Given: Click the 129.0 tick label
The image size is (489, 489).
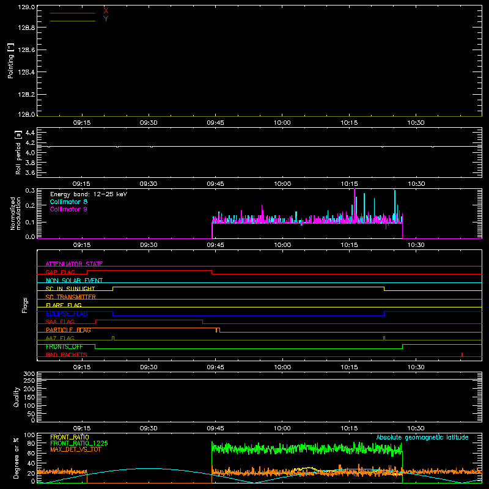Looking at the screenshot, I should click(x=26, y=7).
